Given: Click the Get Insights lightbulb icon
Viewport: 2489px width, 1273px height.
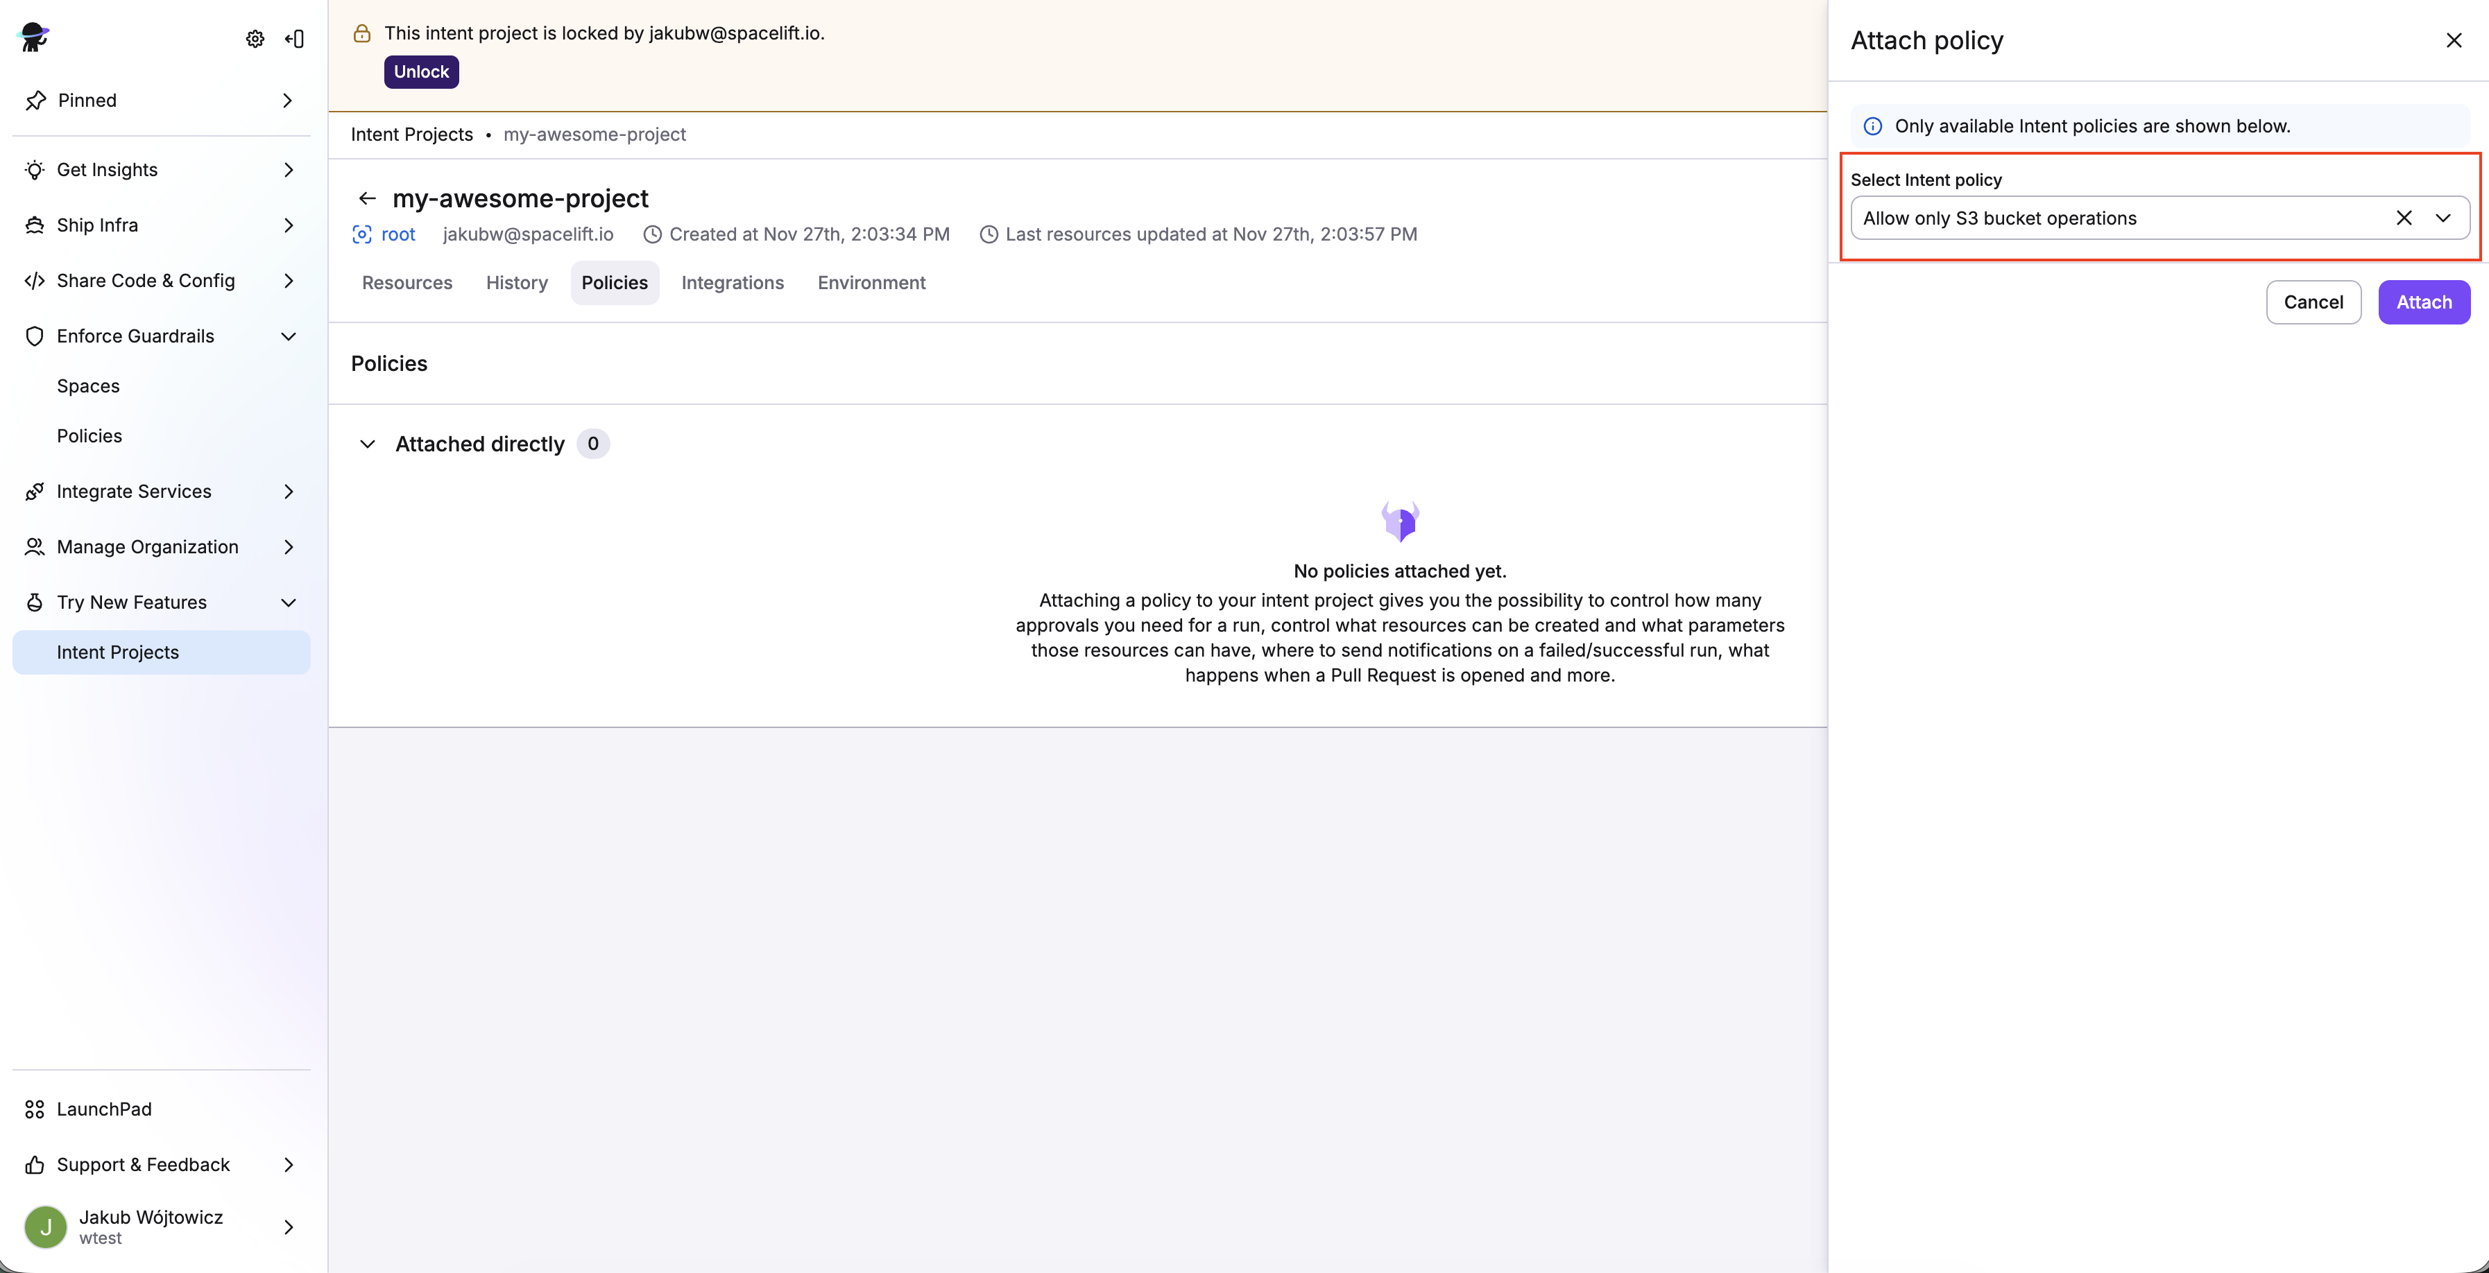Looking at the screenshot, I should coord(35,170).
